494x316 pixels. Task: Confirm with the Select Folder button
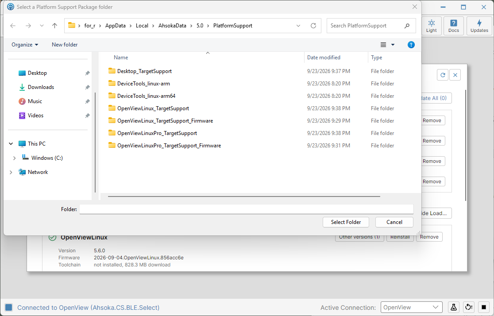pyautogui.click(x=346, y=222)
